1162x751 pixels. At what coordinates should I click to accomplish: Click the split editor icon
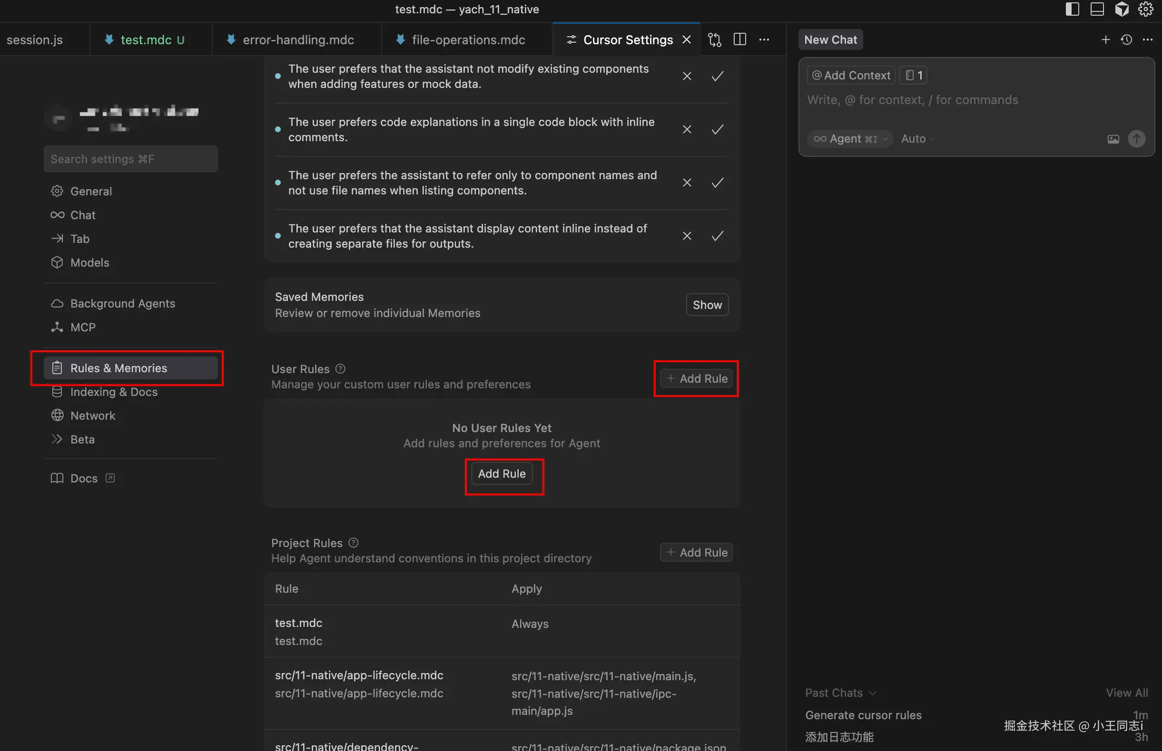pyautogui.click(x=739, y=39)
